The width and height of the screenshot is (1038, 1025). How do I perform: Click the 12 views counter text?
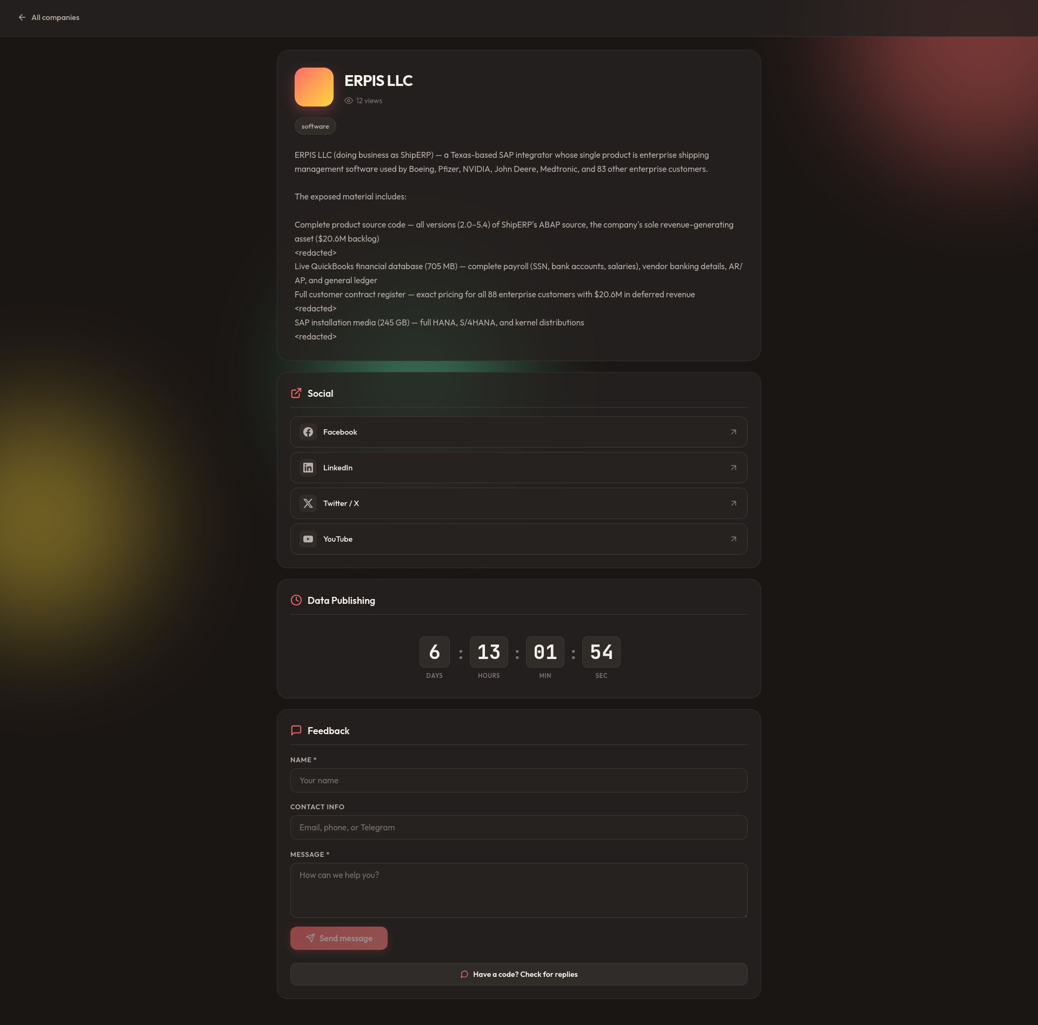click(x=369, y=101)
